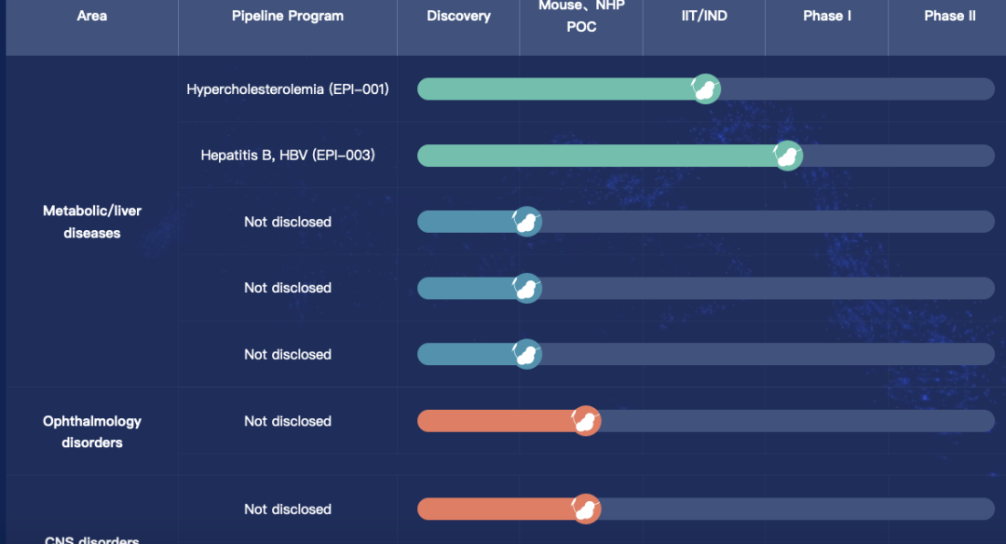1006x544 pixels.
Task: Click the Metabolic/liver diseases area label
Action: 91,222
